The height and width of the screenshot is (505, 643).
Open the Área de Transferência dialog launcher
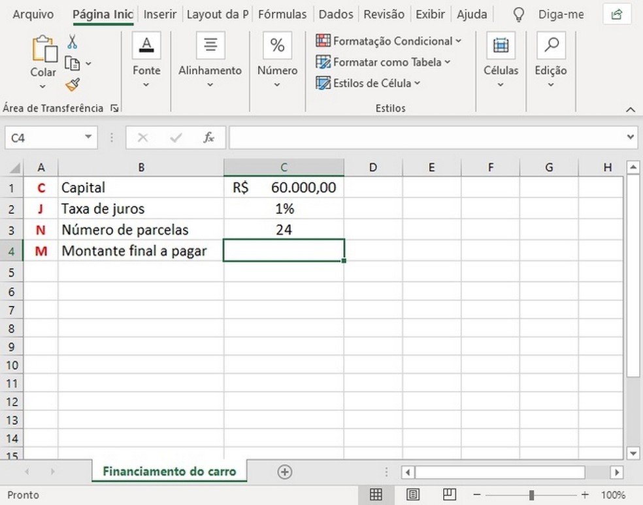click(114, 108)
